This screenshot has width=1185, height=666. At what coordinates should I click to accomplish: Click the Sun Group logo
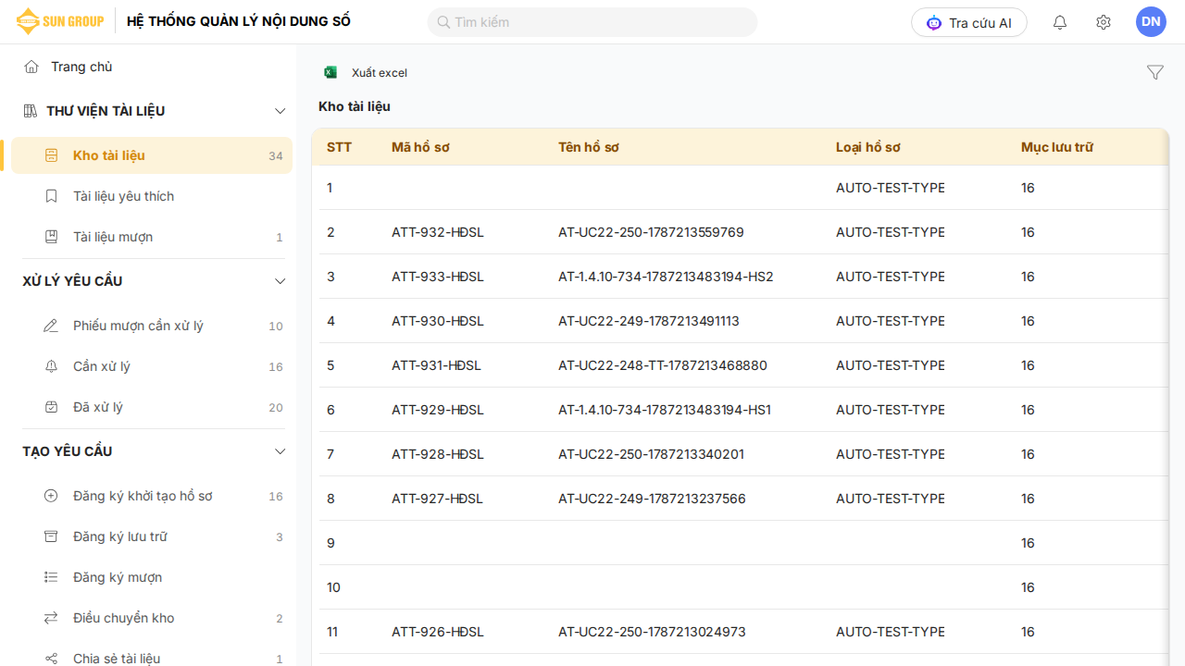tap(60, 21)
